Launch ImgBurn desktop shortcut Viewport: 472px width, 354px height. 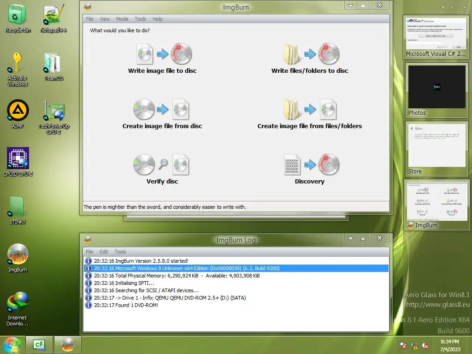[x=18, y=258]
